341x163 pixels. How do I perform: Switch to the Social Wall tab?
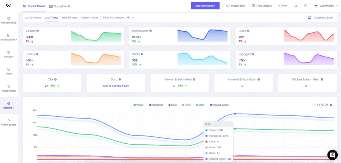59,6
